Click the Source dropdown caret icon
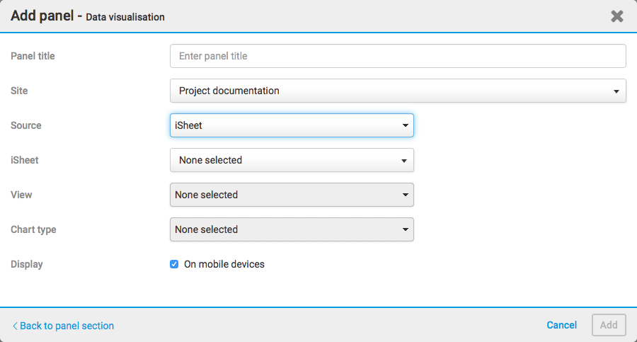The height and width of the screenshot is (342, 637). click(405, 126)
